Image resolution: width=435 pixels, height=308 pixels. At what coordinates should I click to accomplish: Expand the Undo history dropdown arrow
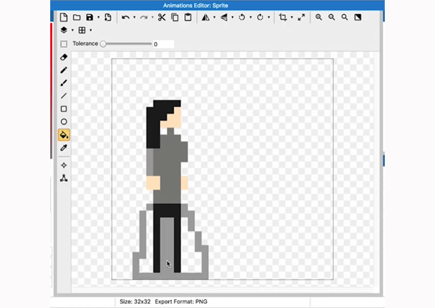(135, 18)
